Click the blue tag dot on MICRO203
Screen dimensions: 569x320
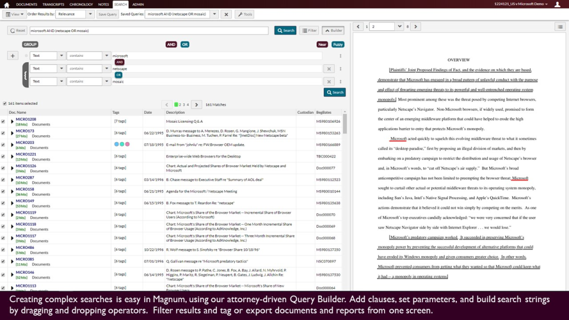point(117,145)
